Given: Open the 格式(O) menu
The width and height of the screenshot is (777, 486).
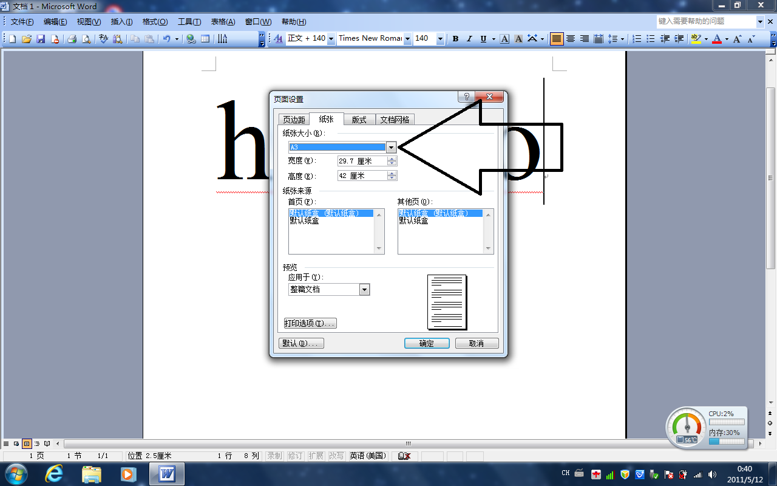Looking at the screenshot, I should (155, 22).
